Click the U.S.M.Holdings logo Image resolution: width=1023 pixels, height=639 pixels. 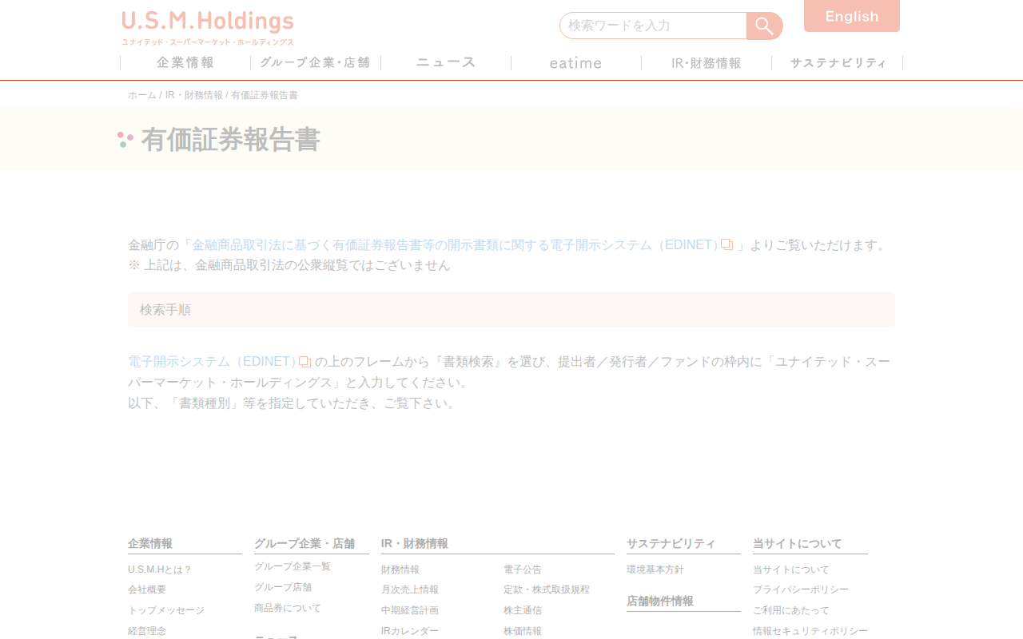pyautogui.click(x=208, y=28)
